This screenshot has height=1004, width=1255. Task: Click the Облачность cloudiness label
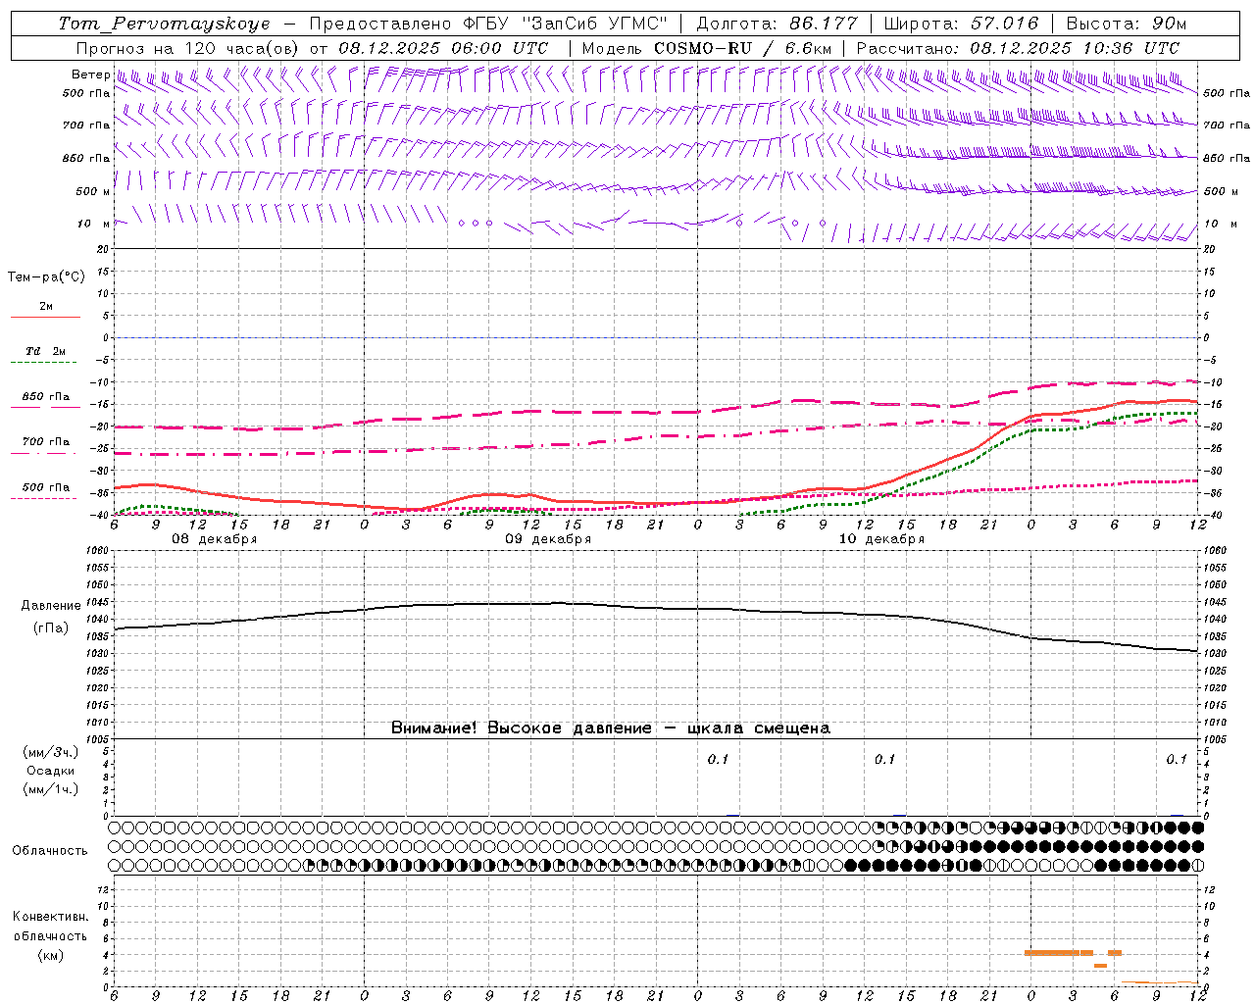coord(50,850)
